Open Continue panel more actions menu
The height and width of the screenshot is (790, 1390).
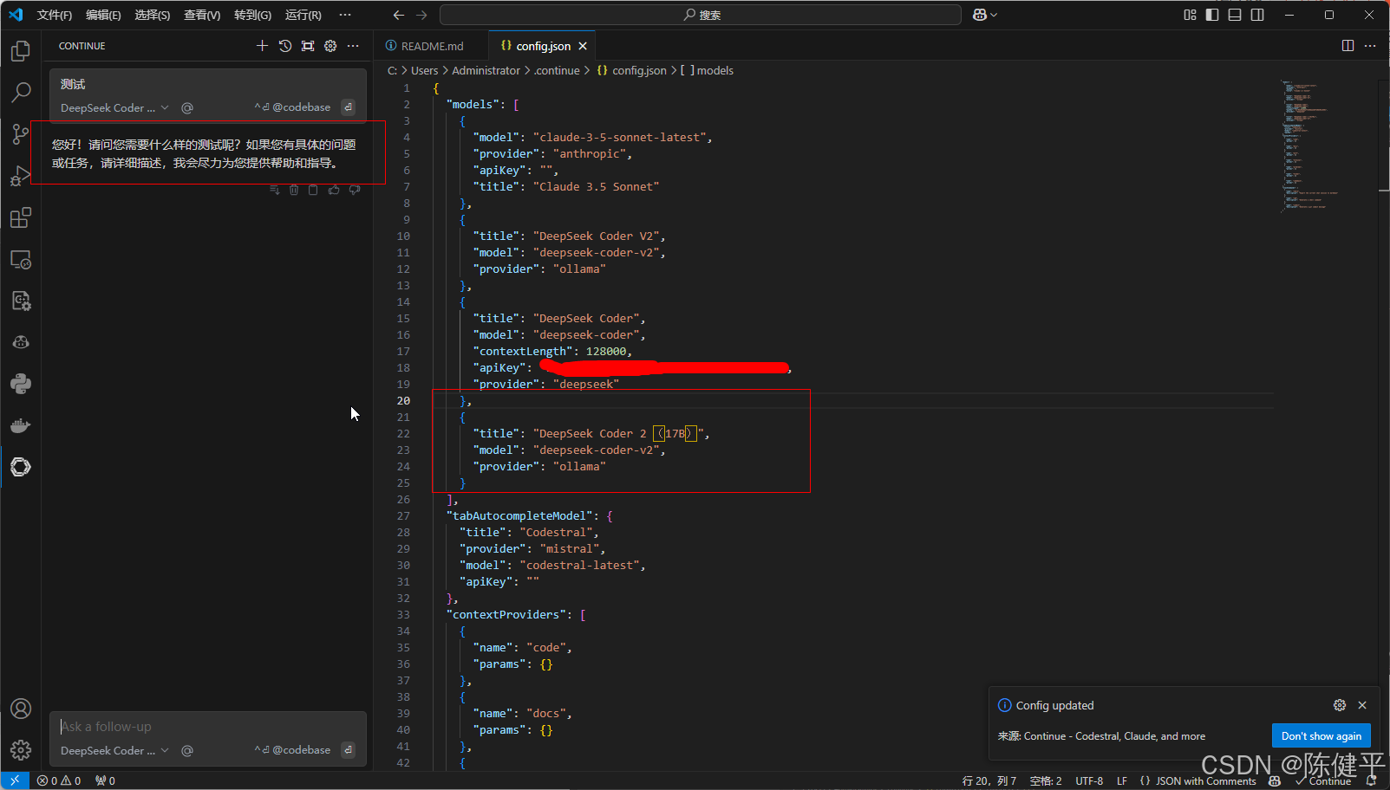(x=353, y=46)
